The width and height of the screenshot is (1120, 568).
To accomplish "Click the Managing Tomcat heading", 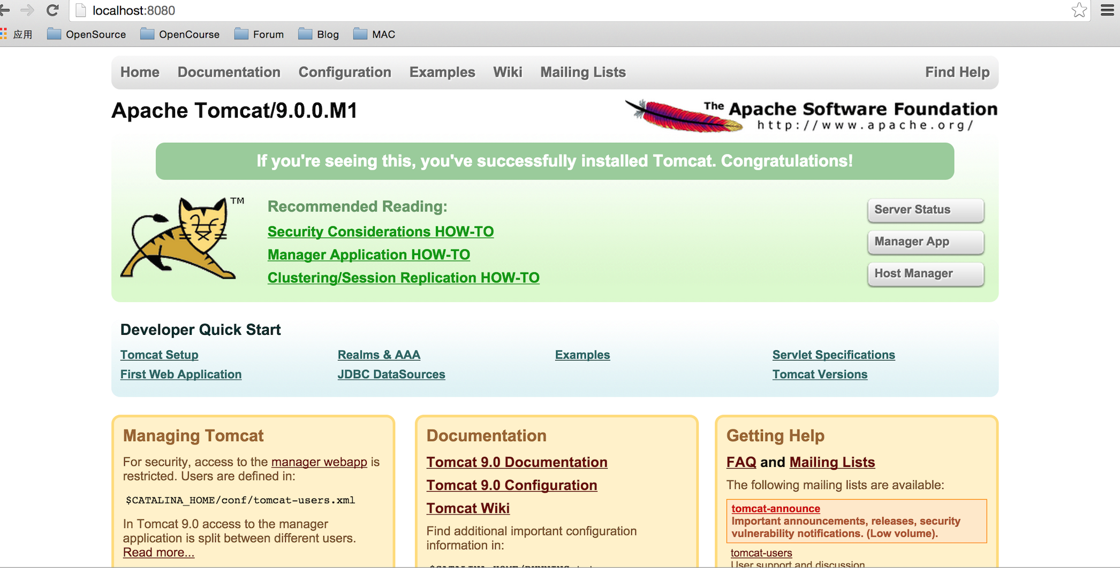I will click(193, 435).
